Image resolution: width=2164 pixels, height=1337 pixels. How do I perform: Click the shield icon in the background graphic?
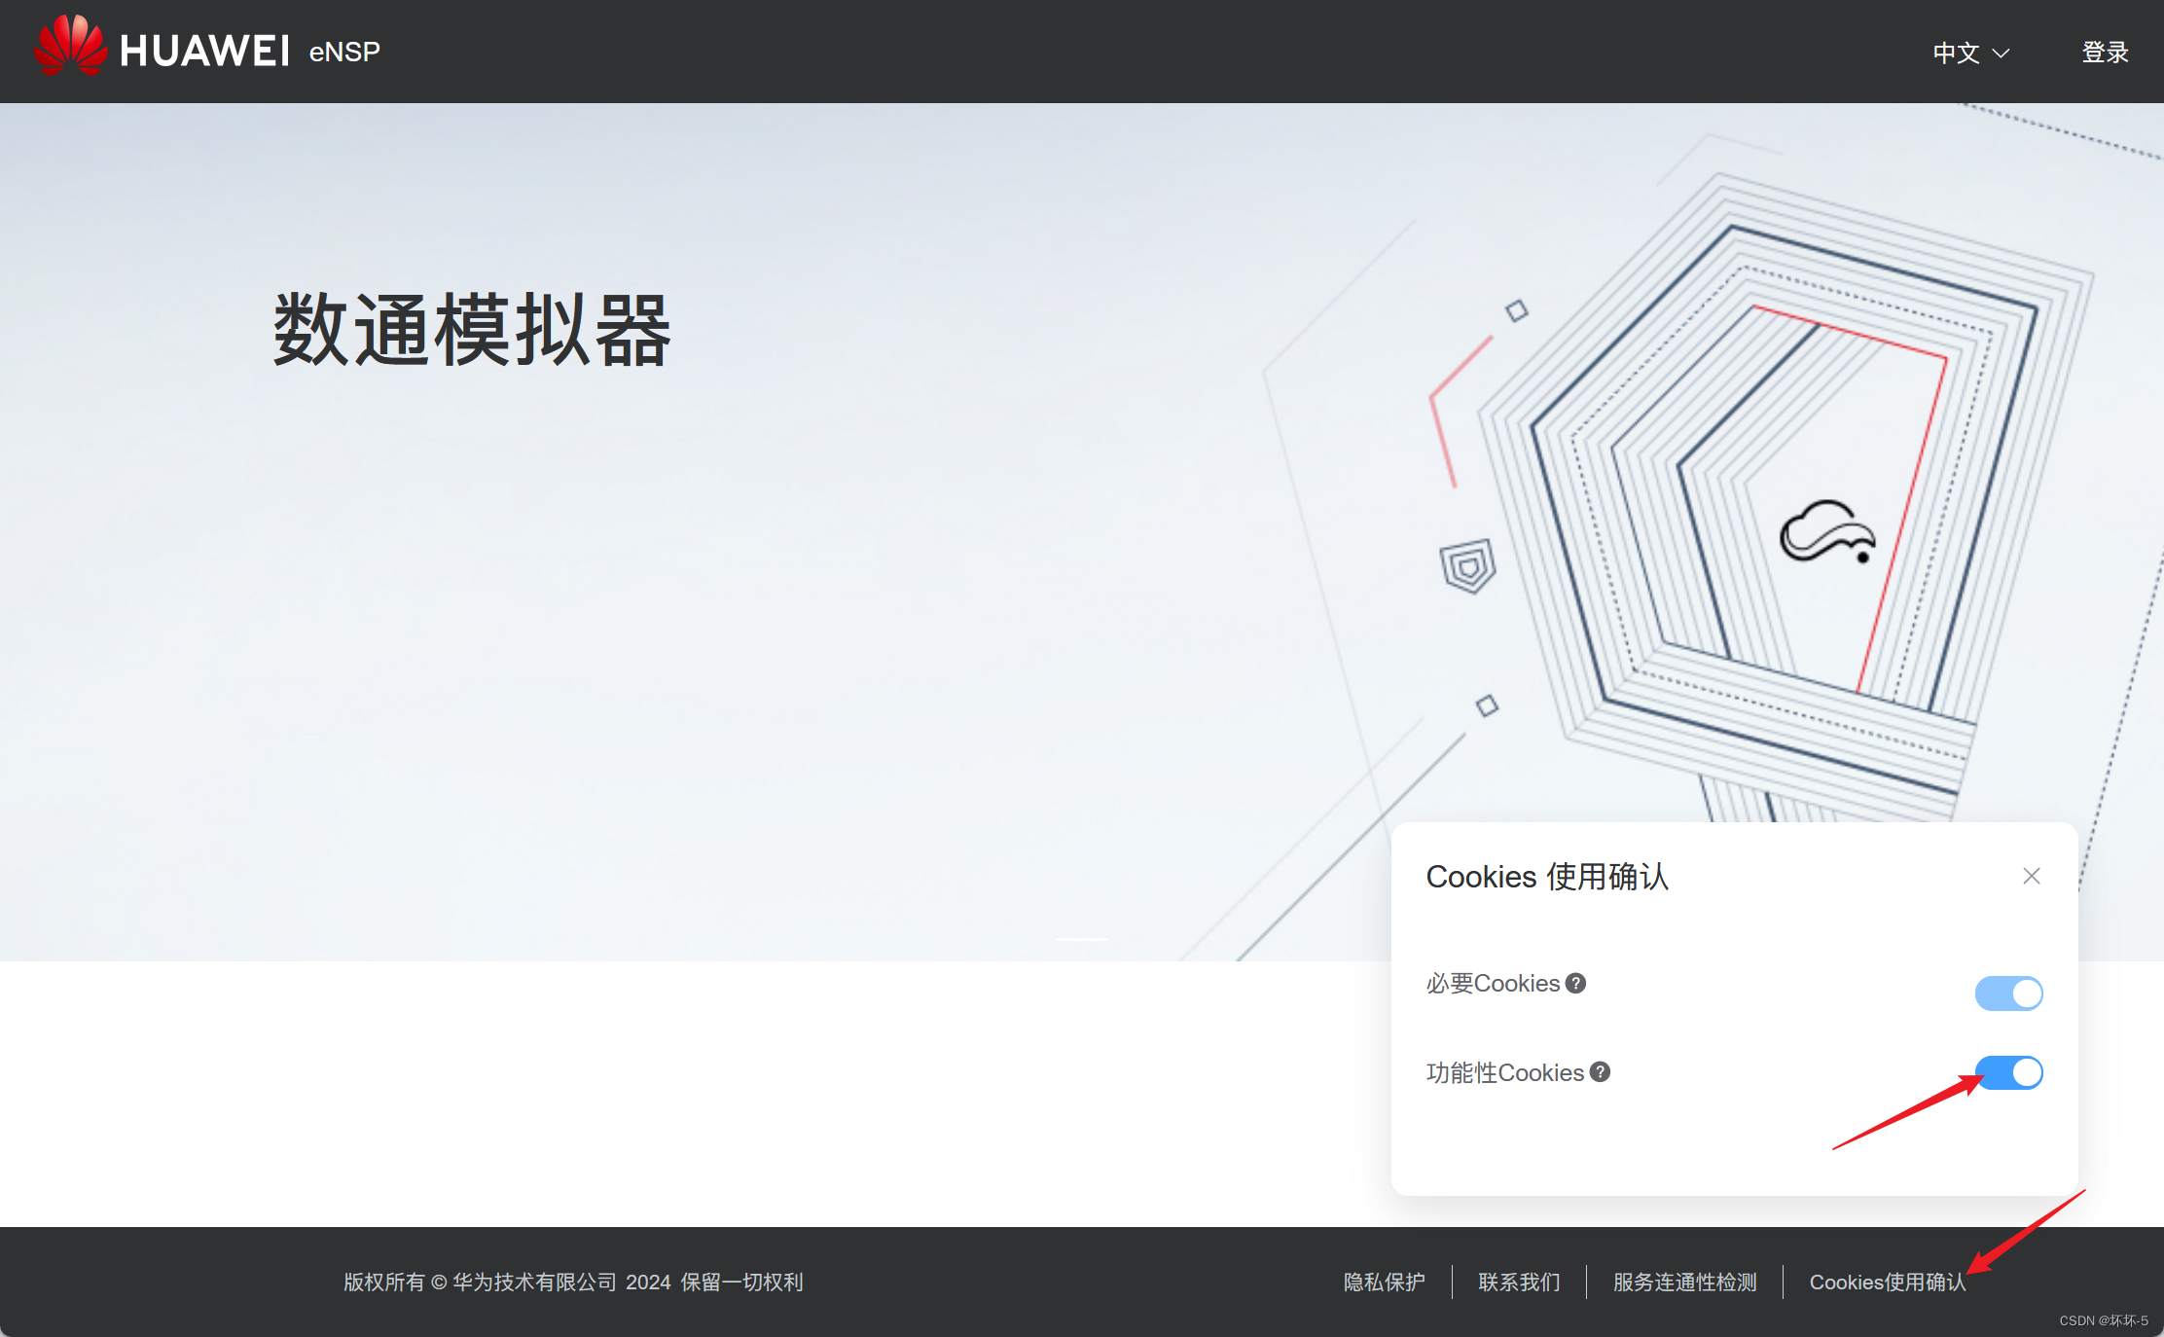pos(1467,566)
